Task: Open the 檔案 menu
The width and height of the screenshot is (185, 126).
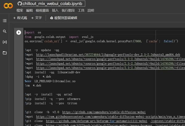Action: [20, 10]
